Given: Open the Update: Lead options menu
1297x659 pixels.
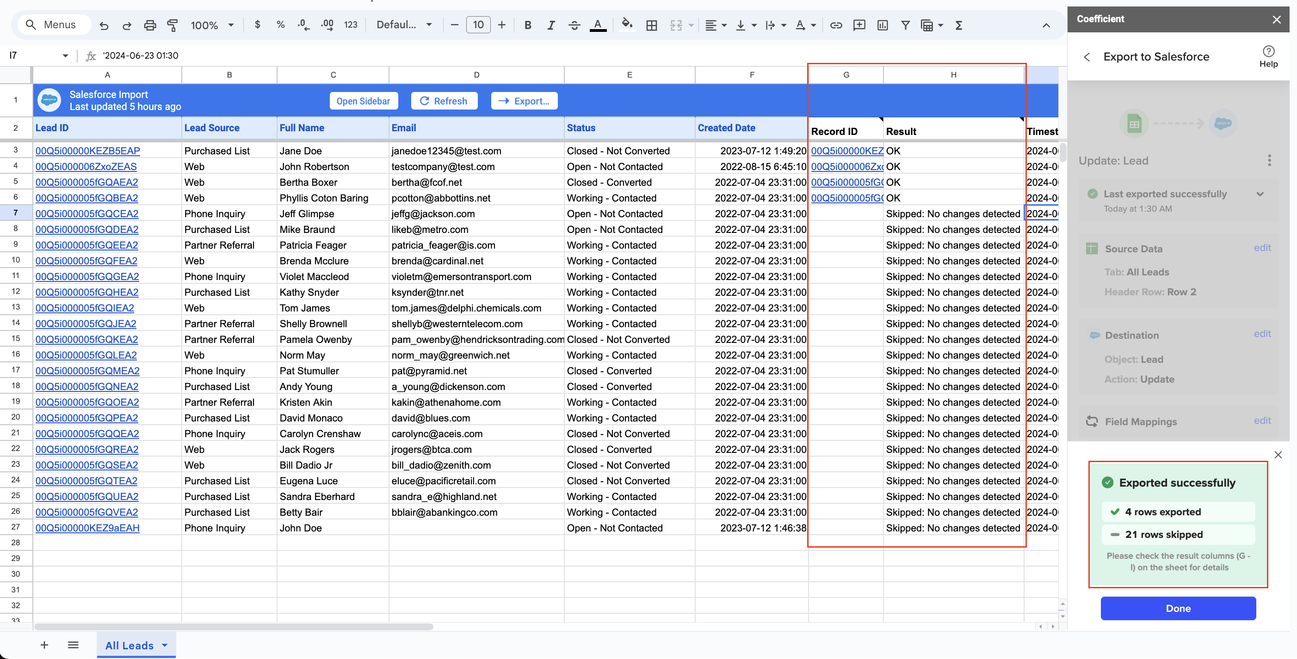Looking at the screenshot, I should 1269,160.
